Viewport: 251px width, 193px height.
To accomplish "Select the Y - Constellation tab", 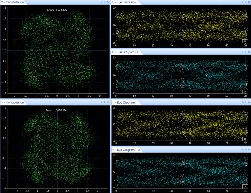I will tap(13, 103).
